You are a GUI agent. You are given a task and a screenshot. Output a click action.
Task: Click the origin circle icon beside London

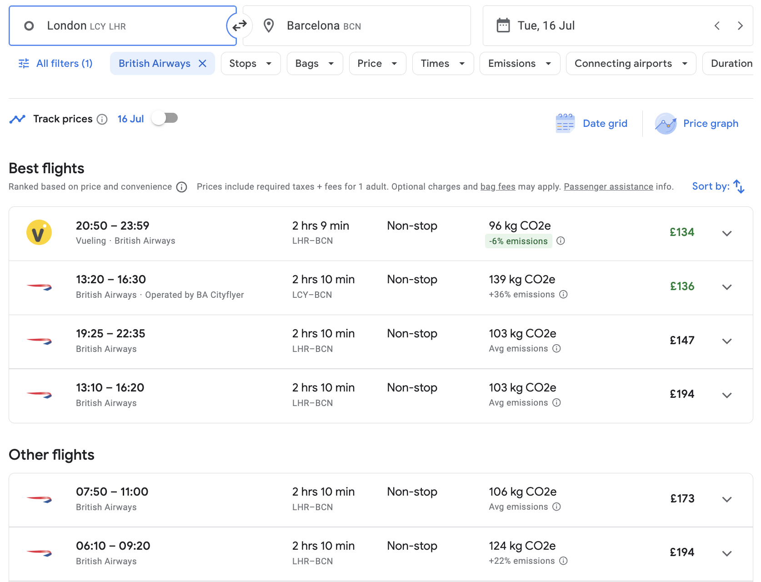(x=29, y=26)
